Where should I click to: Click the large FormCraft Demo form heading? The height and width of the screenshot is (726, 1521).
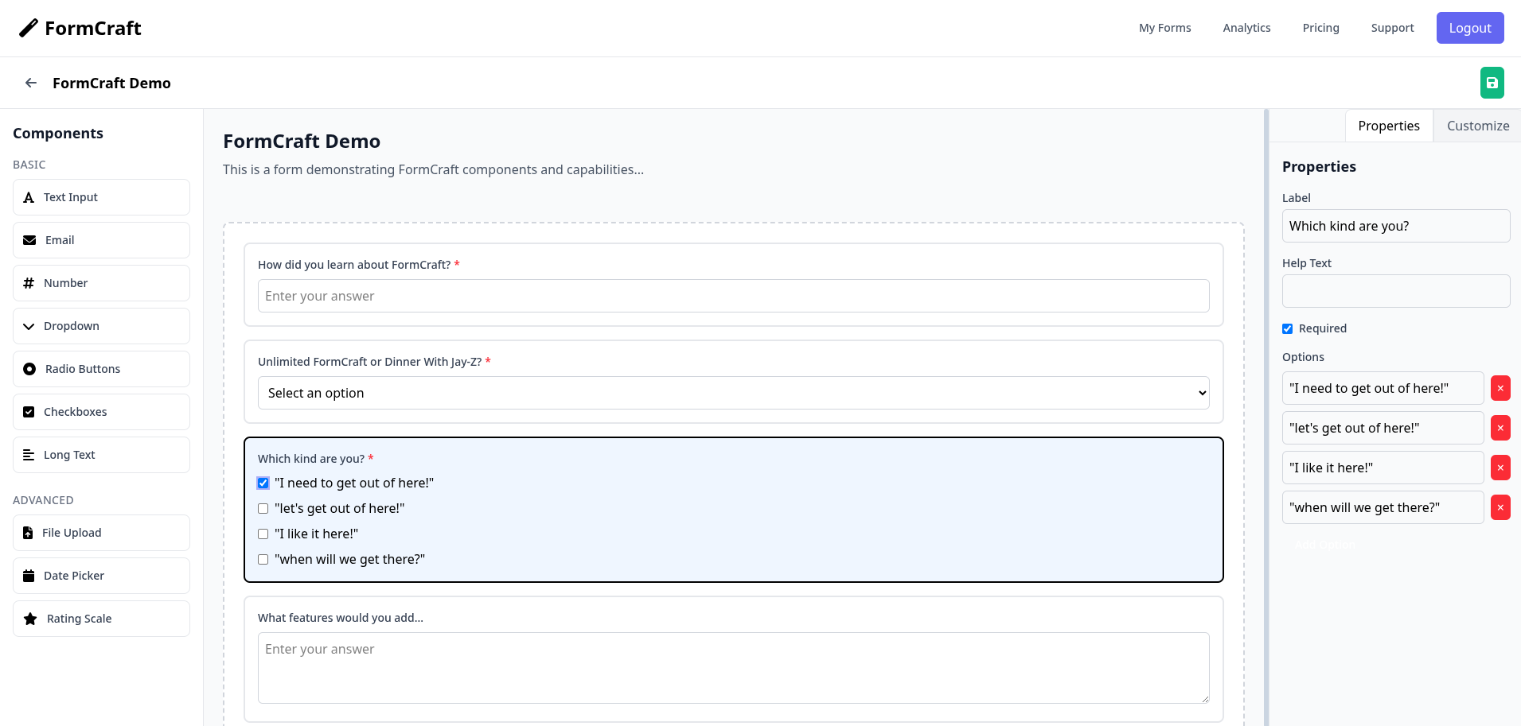302,142
